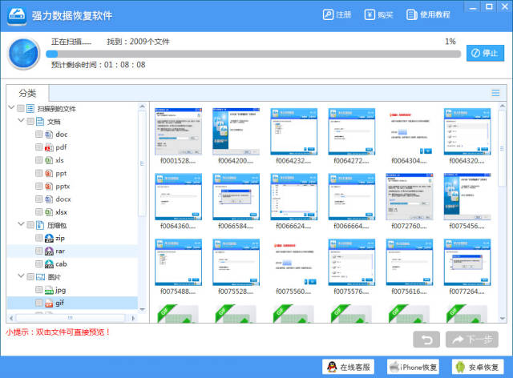Click thumbnail pane scroll-up arrow
The height and width of the screenshot is (378, 513).
coord(503,106)
